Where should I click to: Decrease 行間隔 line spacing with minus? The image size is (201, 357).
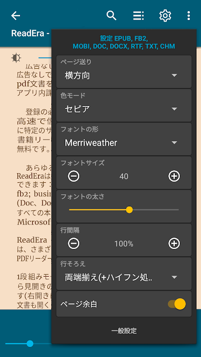point(73,244)
